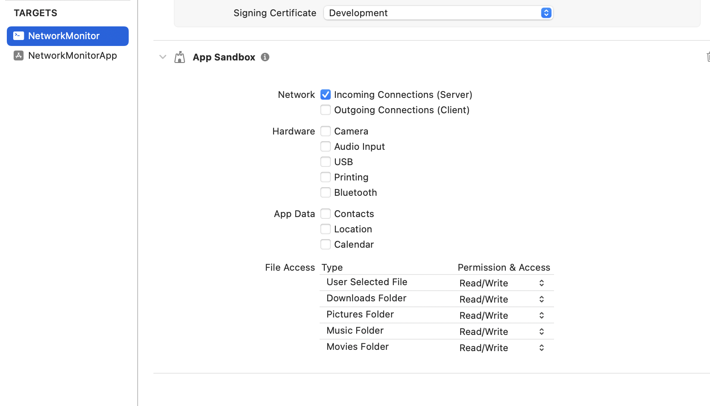Viewport: 710px width, 406px height.
Task: Select the Music Folder row
Action: [x=437, y=331]
